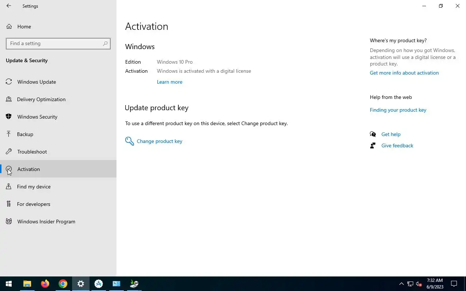This screenshot has height=291, width=466.
Task: Click the Delivery Optimization icon
Action: coord(9,99)
